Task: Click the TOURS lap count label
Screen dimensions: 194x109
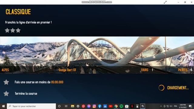Action: (145, 70)
